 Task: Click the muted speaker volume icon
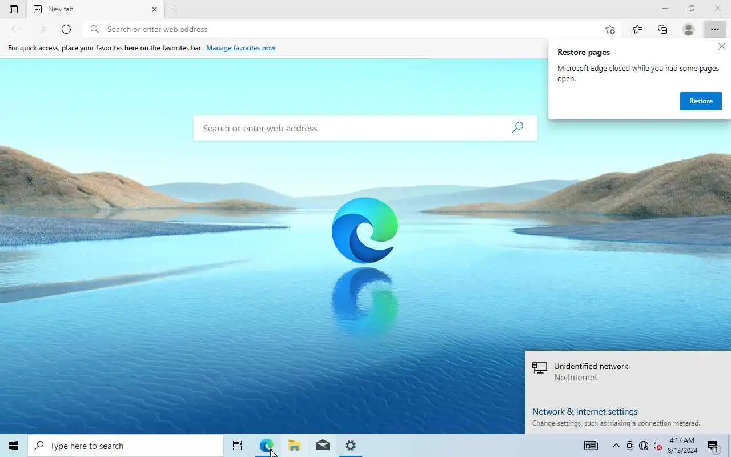657,446
